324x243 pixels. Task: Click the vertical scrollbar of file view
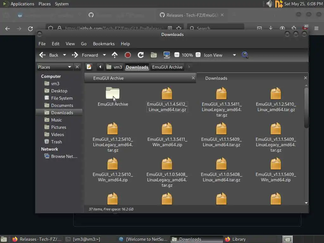click(x=306, y=108)
